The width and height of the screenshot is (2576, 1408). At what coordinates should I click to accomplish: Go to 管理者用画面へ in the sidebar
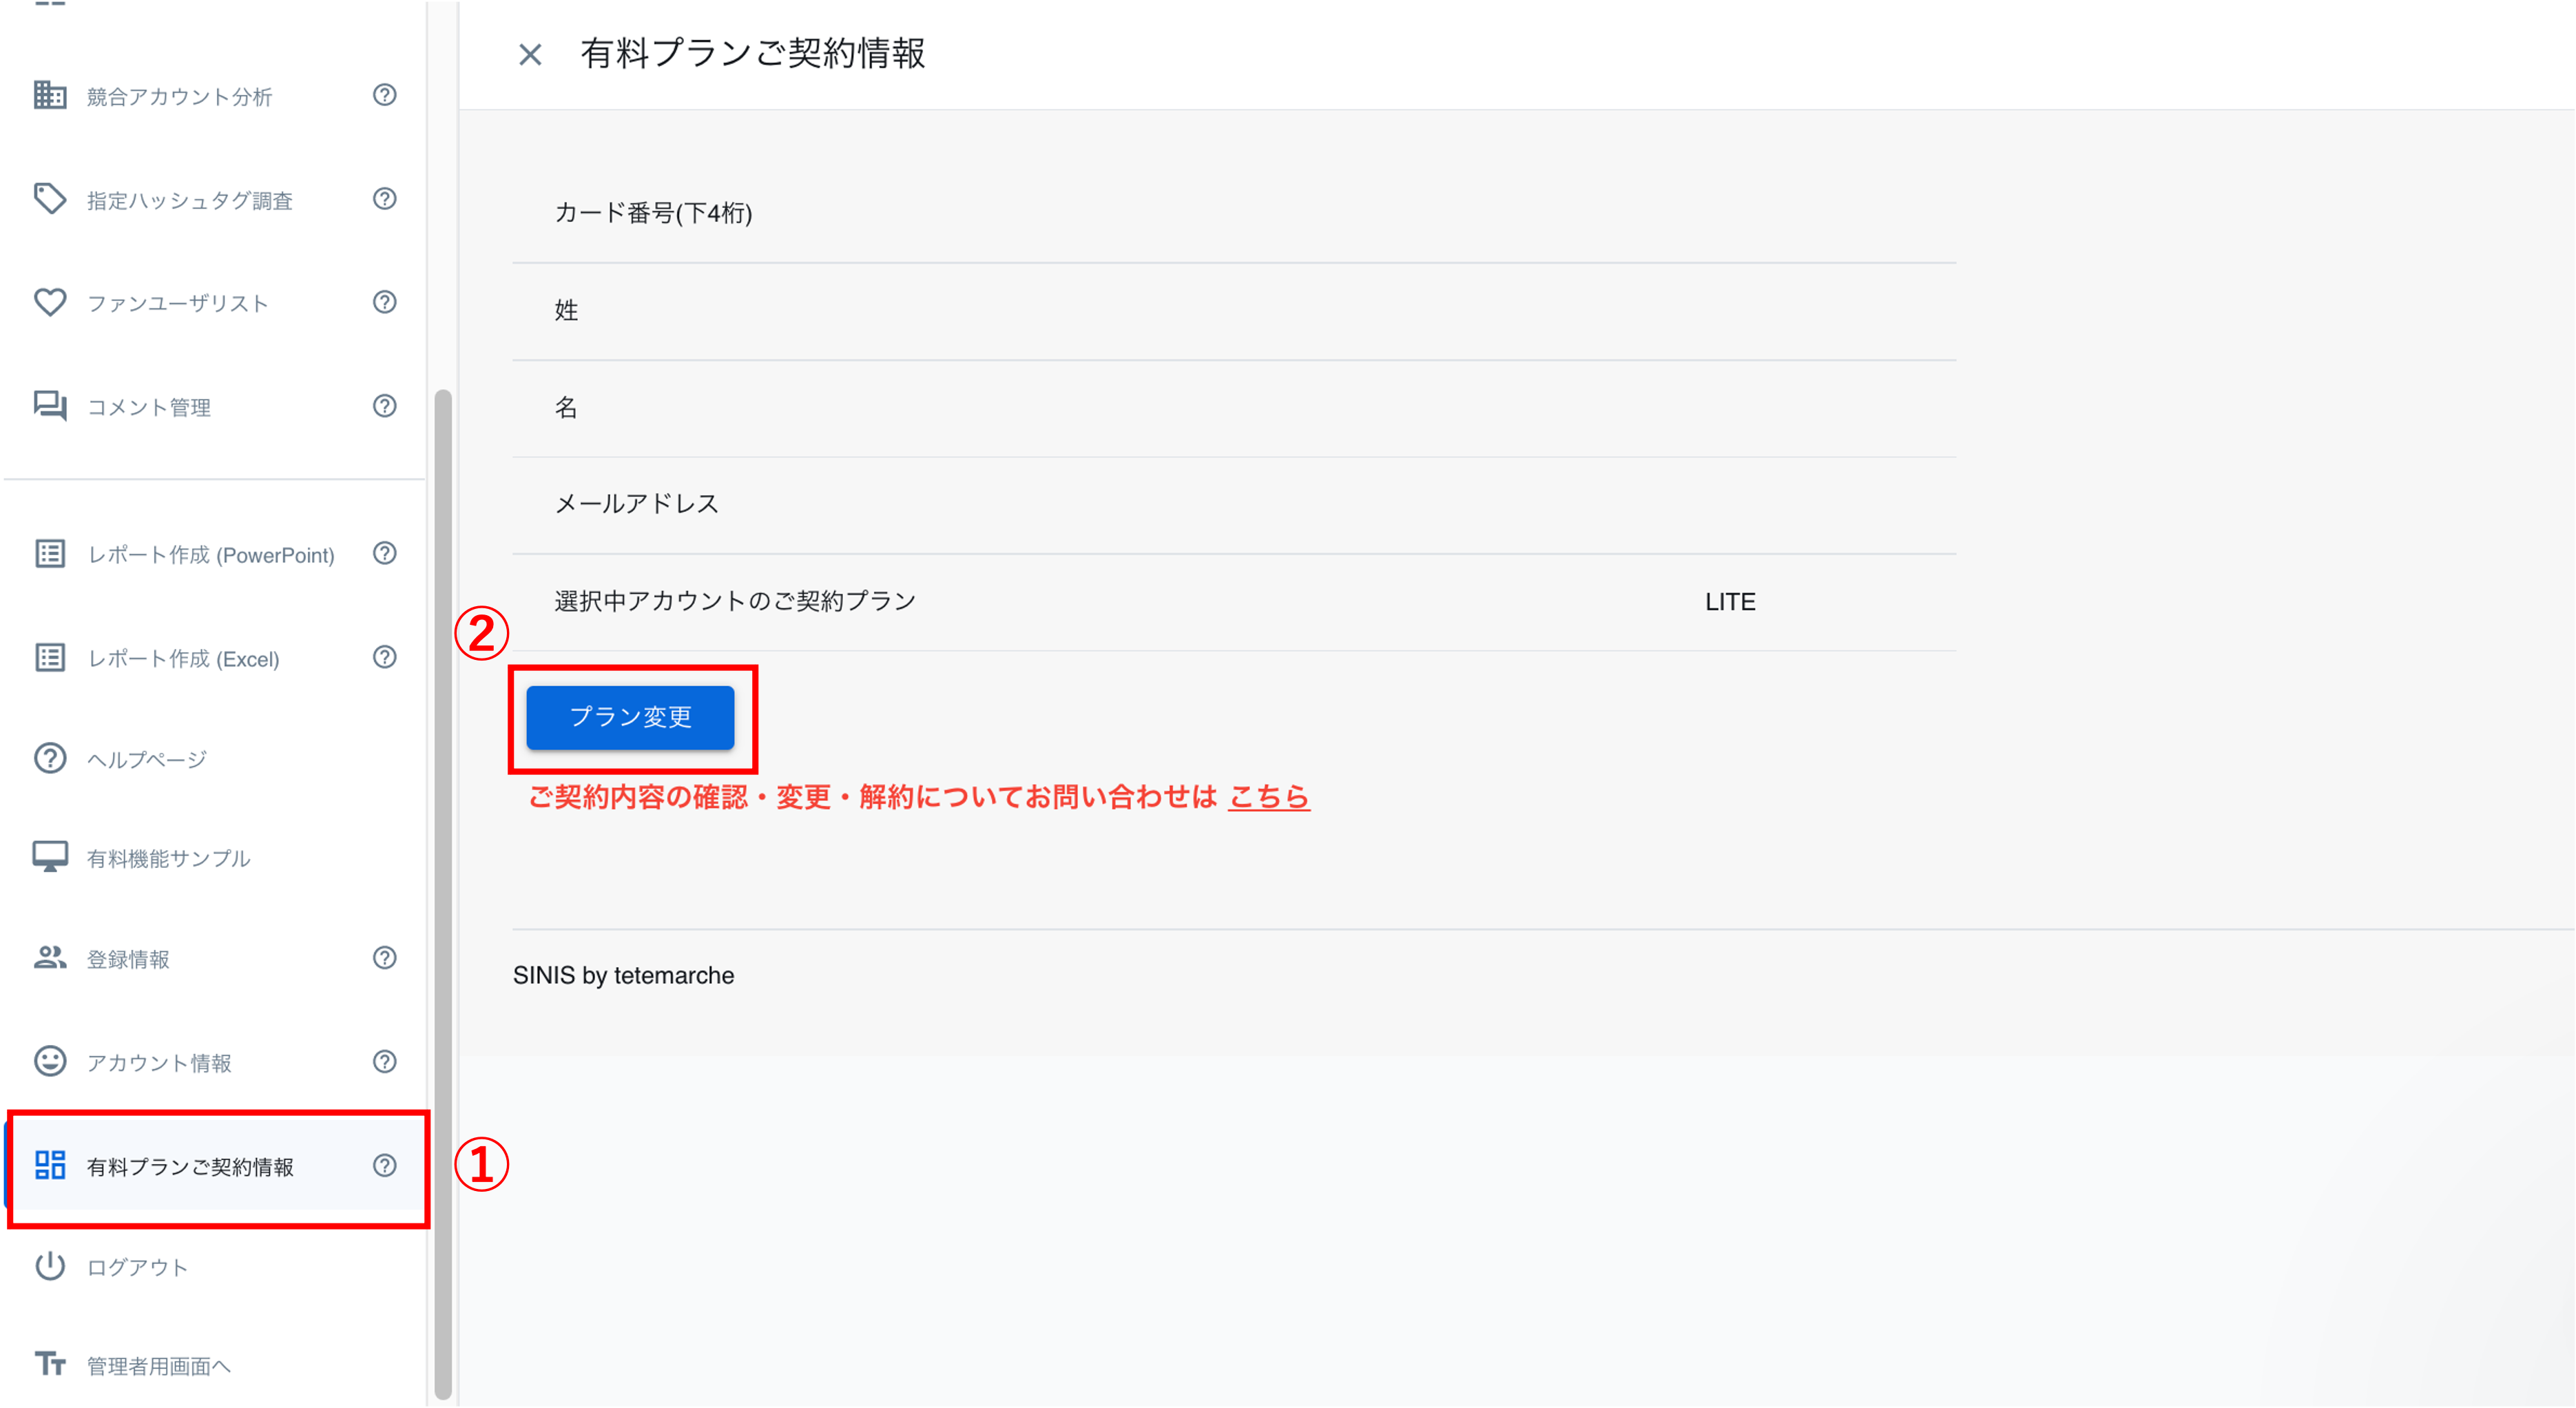coord(158,1366)
